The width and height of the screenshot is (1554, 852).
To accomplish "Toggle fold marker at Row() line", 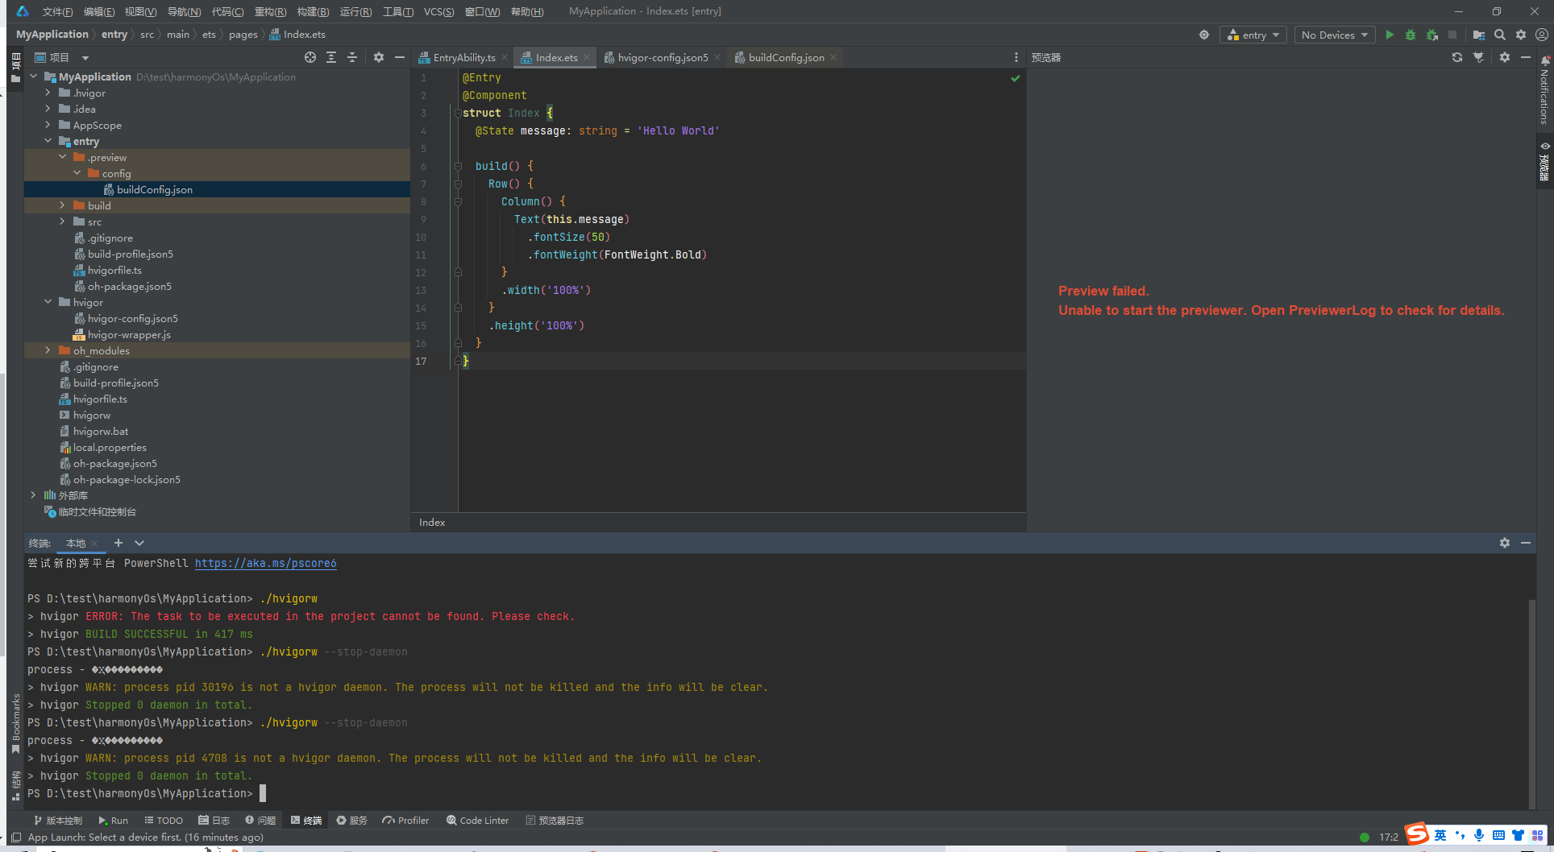I will coord(458,184).
